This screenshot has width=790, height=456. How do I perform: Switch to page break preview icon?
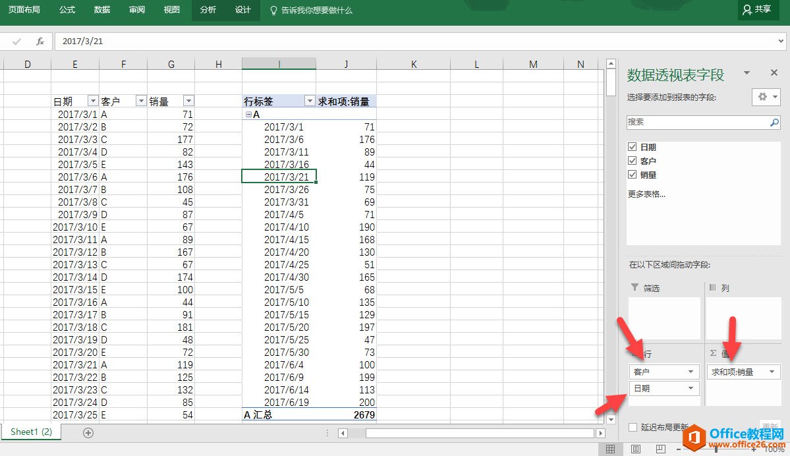(x=660, y=449)
